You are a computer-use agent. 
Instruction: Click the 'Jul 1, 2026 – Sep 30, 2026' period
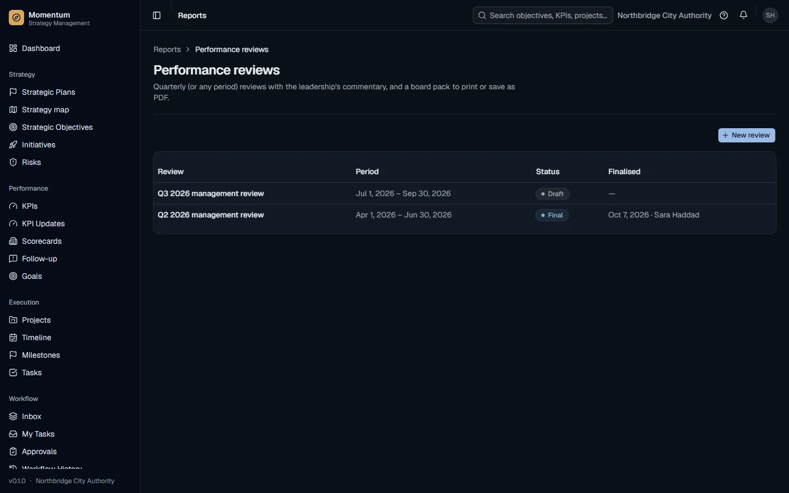[x=403, y=193]
